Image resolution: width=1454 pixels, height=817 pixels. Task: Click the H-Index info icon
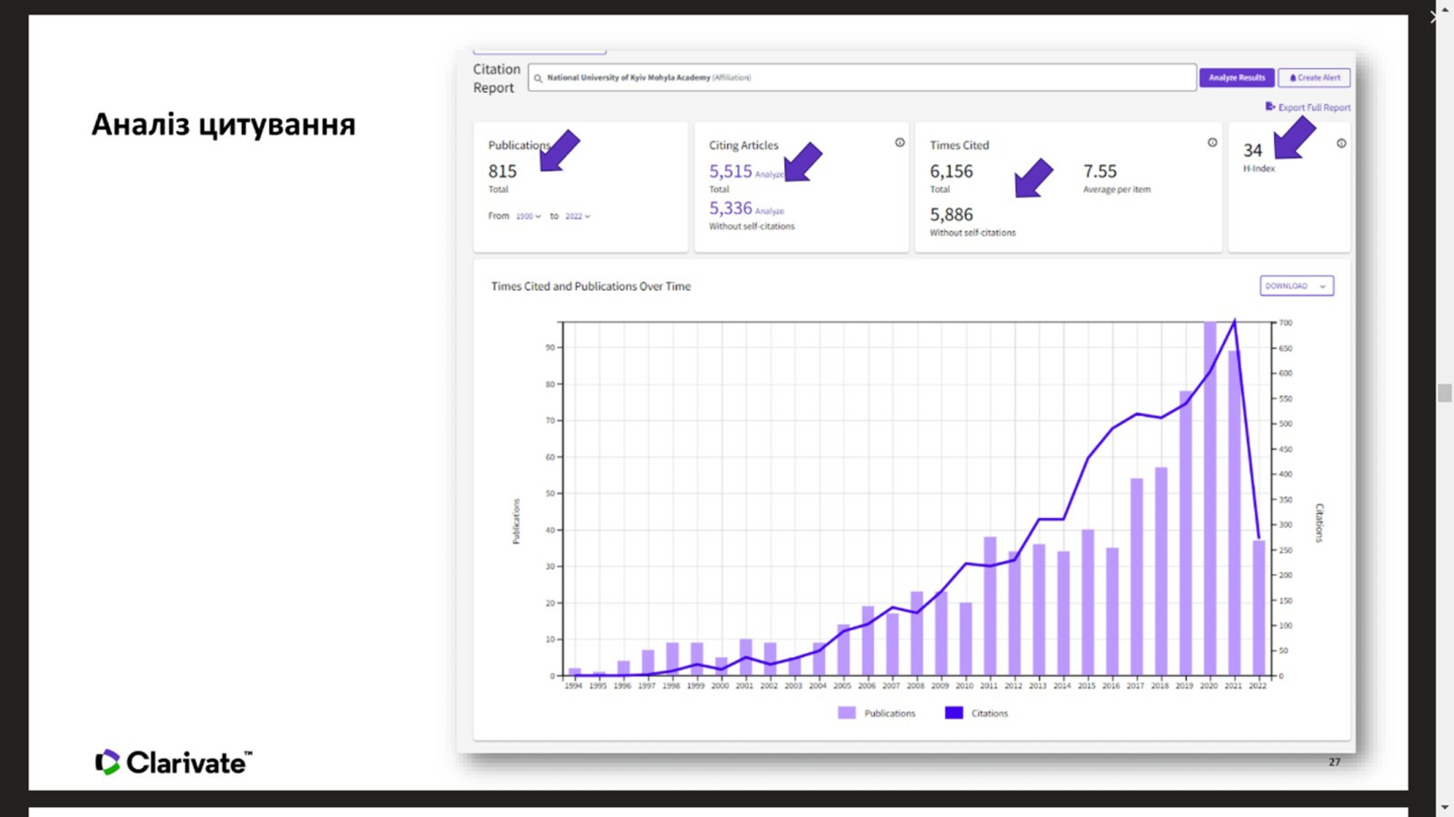pos(1341,144)
